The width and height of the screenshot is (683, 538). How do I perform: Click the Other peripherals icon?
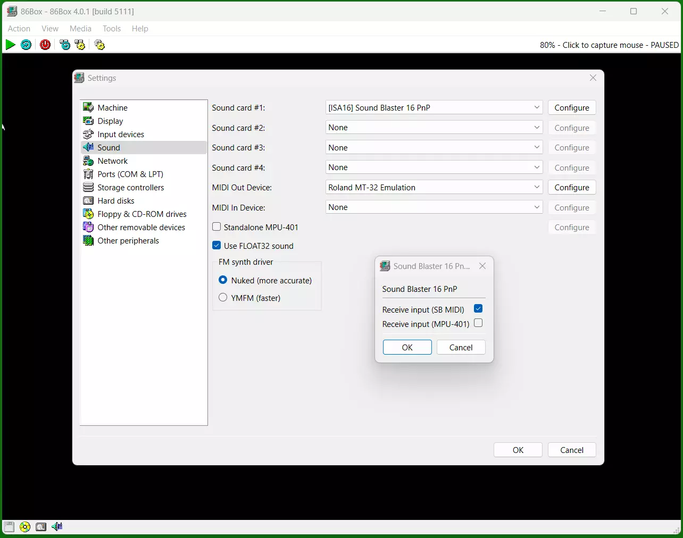point(88,240)
